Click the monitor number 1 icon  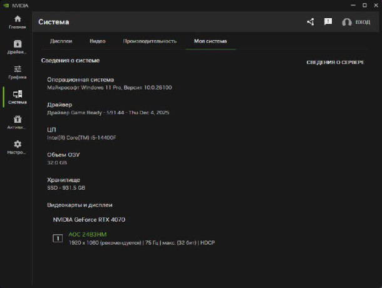[x=58, y=238]
